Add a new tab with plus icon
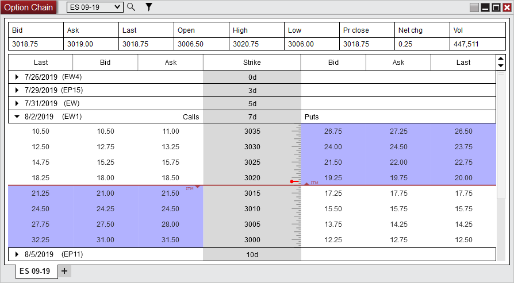 click(64, 271)
